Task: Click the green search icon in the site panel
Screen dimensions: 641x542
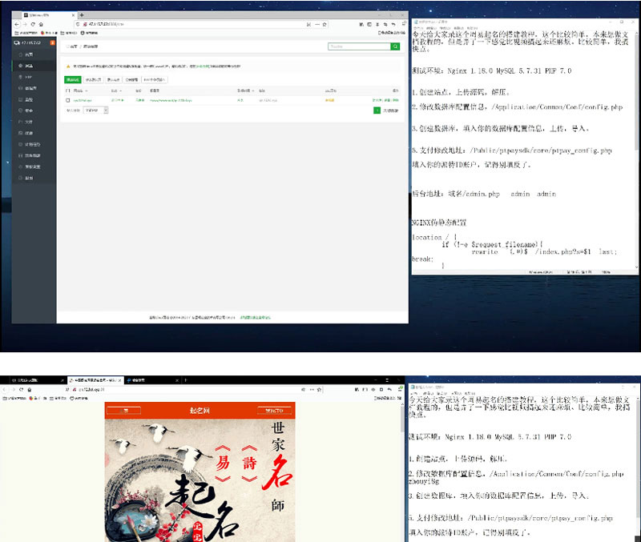Action: pos(394,47)
